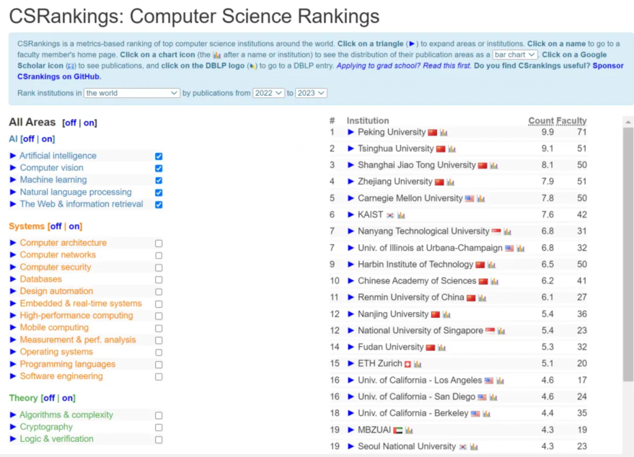Open chart icon for Shanghai Jiao Tong University

click(x=493, y=166)
